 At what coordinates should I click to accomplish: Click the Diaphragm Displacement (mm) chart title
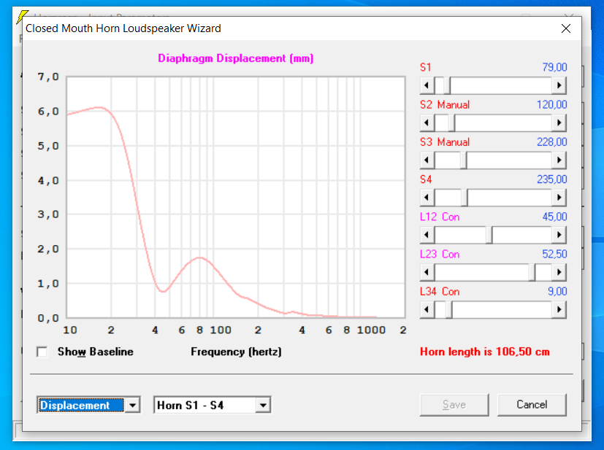point(236,58)
